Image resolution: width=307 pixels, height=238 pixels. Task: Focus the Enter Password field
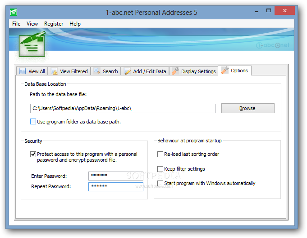point(116,176)
